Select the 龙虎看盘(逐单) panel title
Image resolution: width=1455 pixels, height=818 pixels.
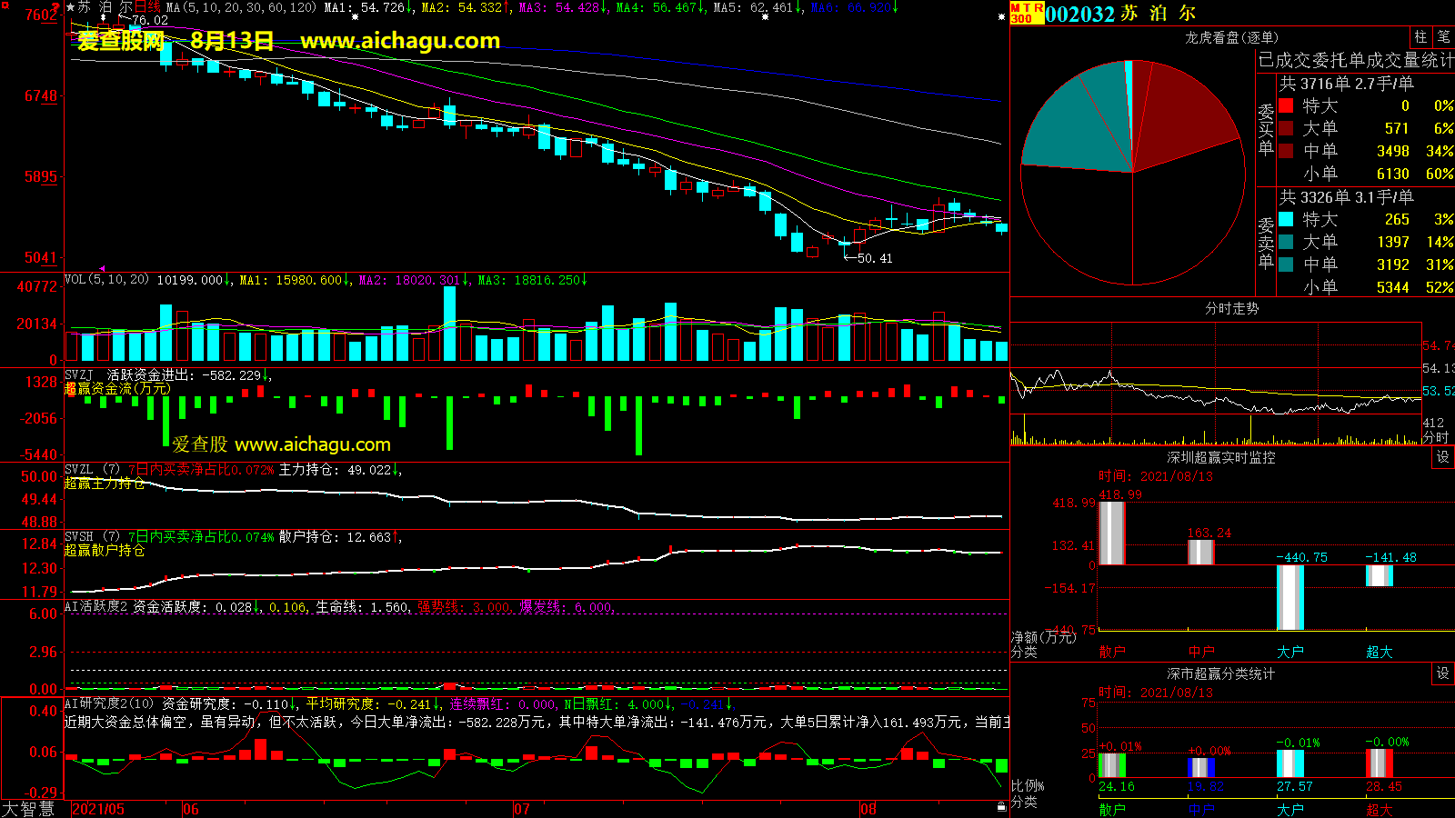click(1231, 37)
